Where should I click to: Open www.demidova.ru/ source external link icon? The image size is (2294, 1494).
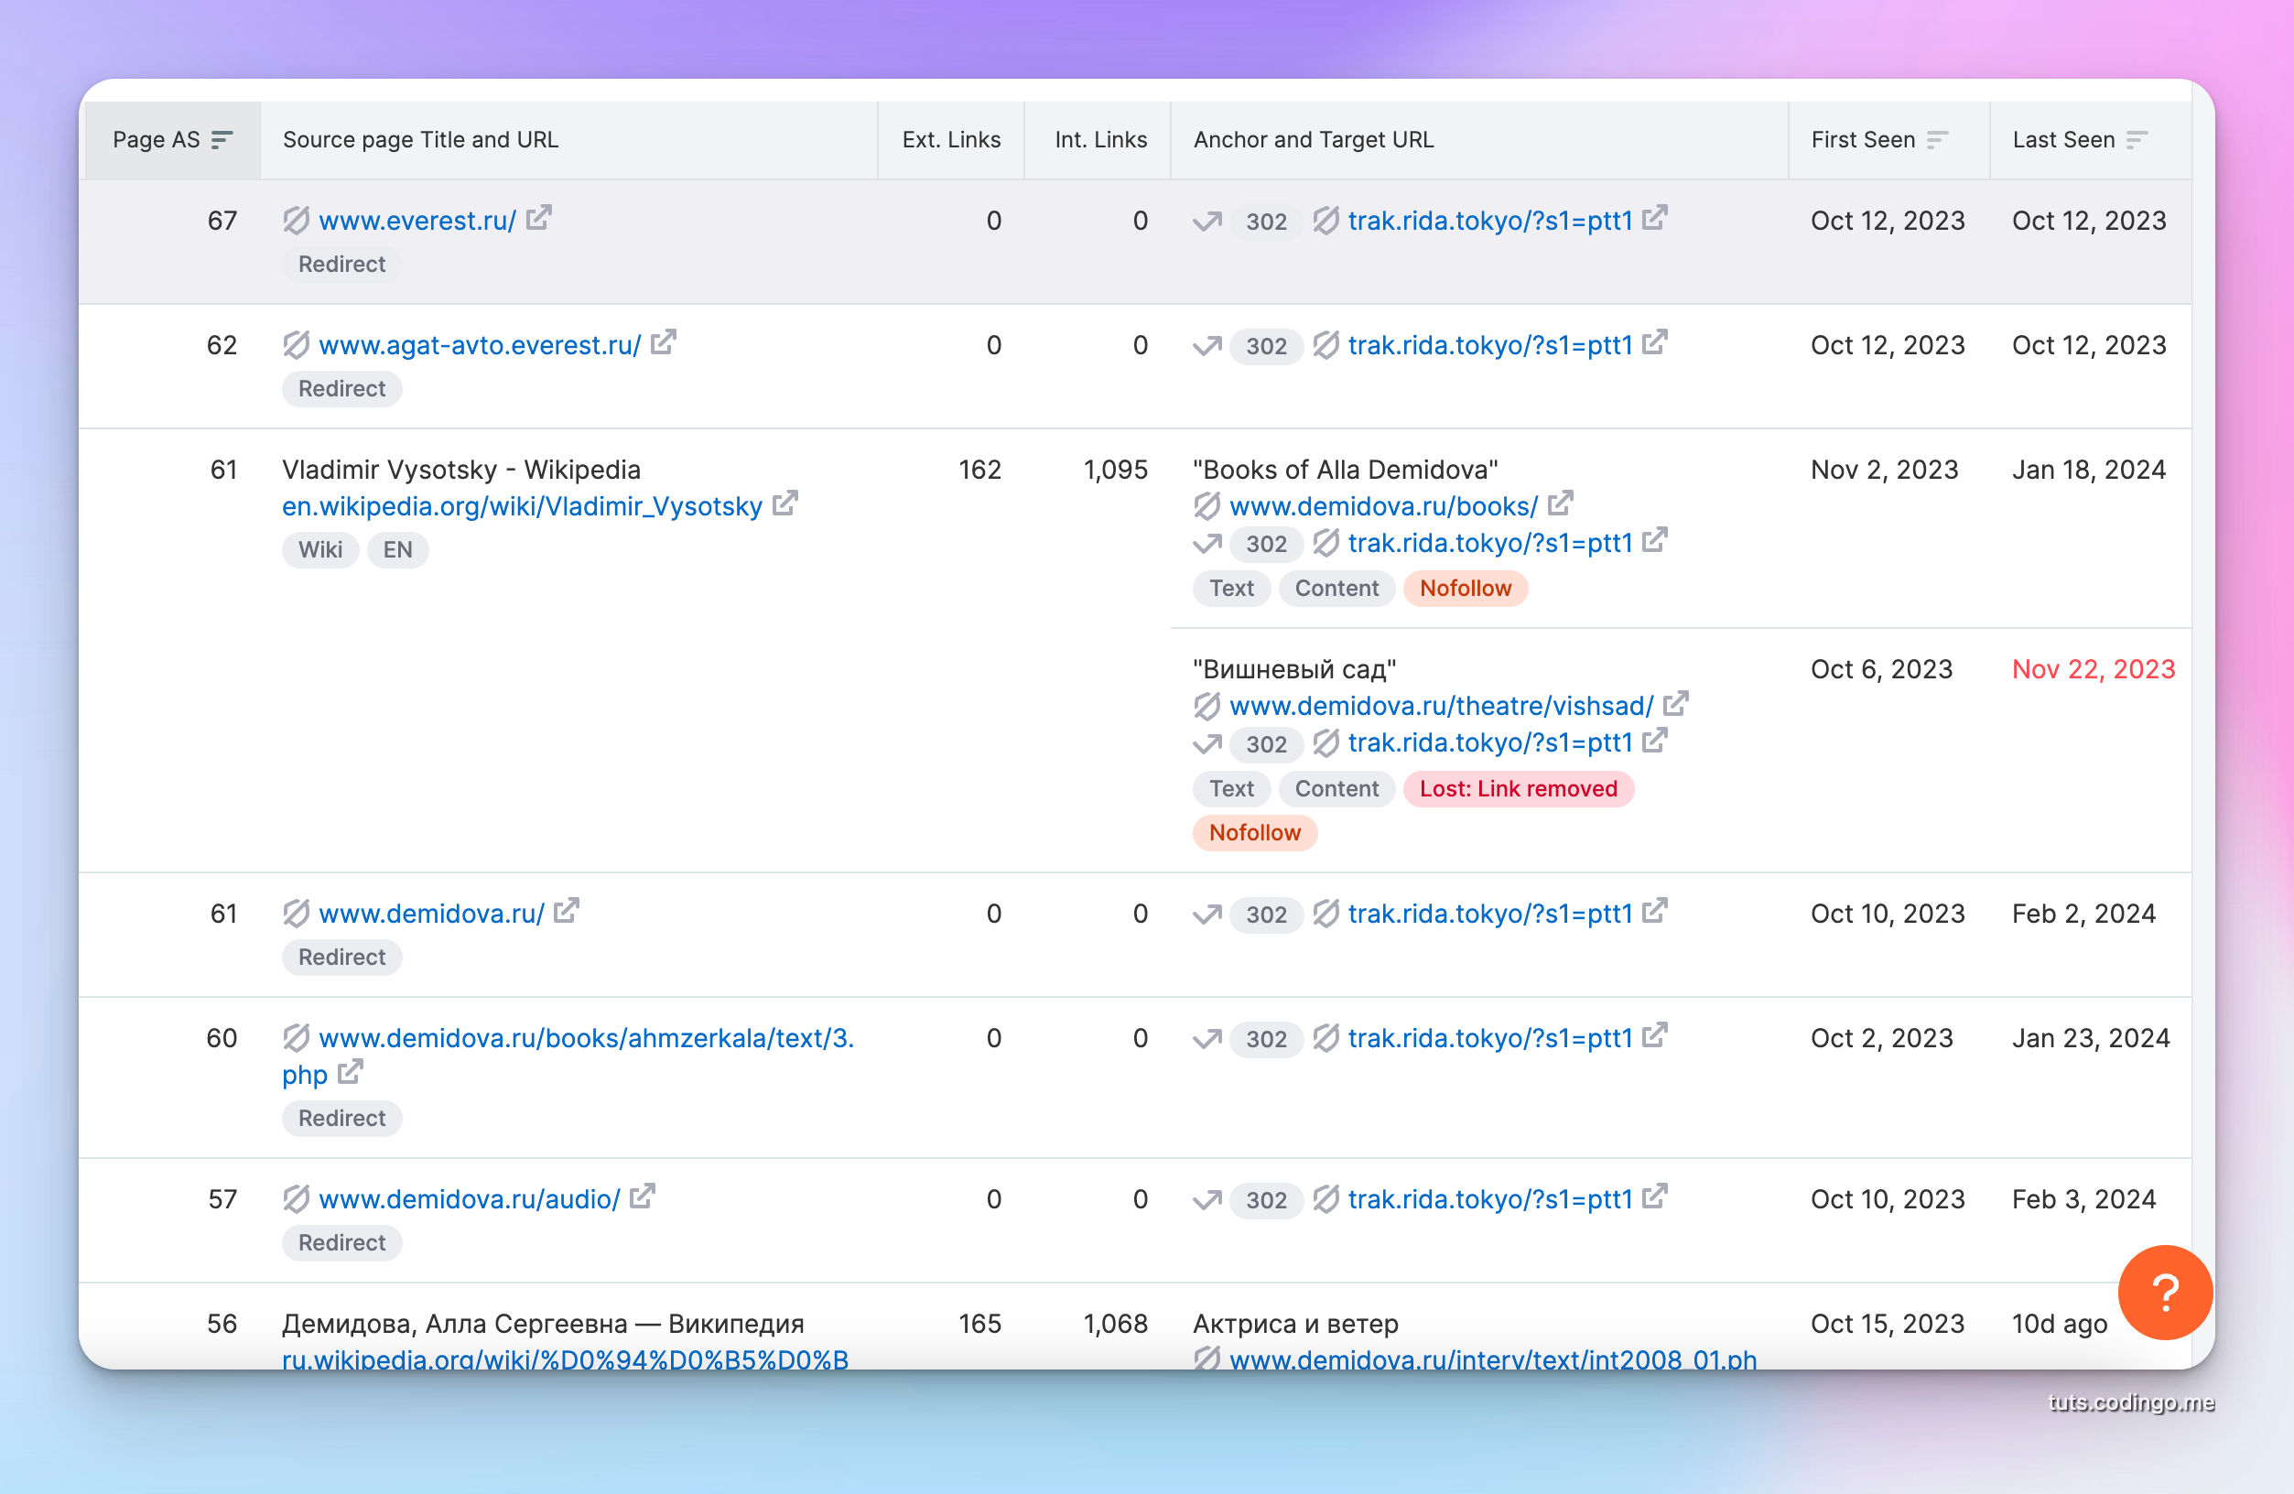point(567,911)
